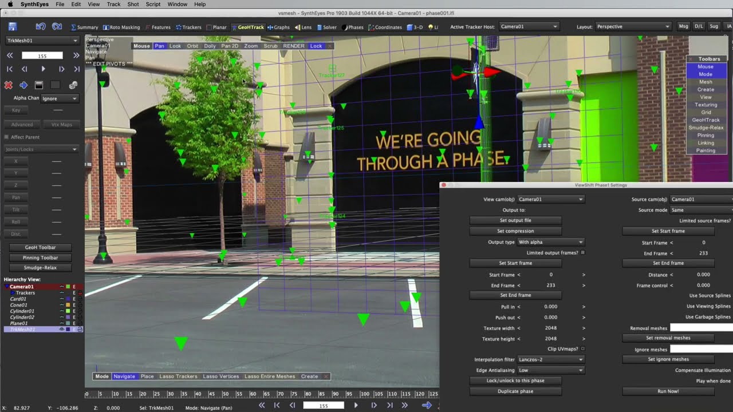The image size is (733, 412).
Task: Open the Output type dropdown
Action: pyautogui.click(x=550, y=242)
